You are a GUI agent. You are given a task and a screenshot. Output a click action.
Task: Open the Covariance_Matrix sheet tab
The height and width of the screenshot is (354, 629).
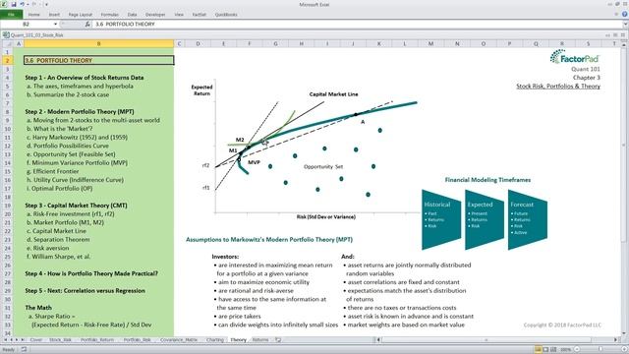coord(179,340)
